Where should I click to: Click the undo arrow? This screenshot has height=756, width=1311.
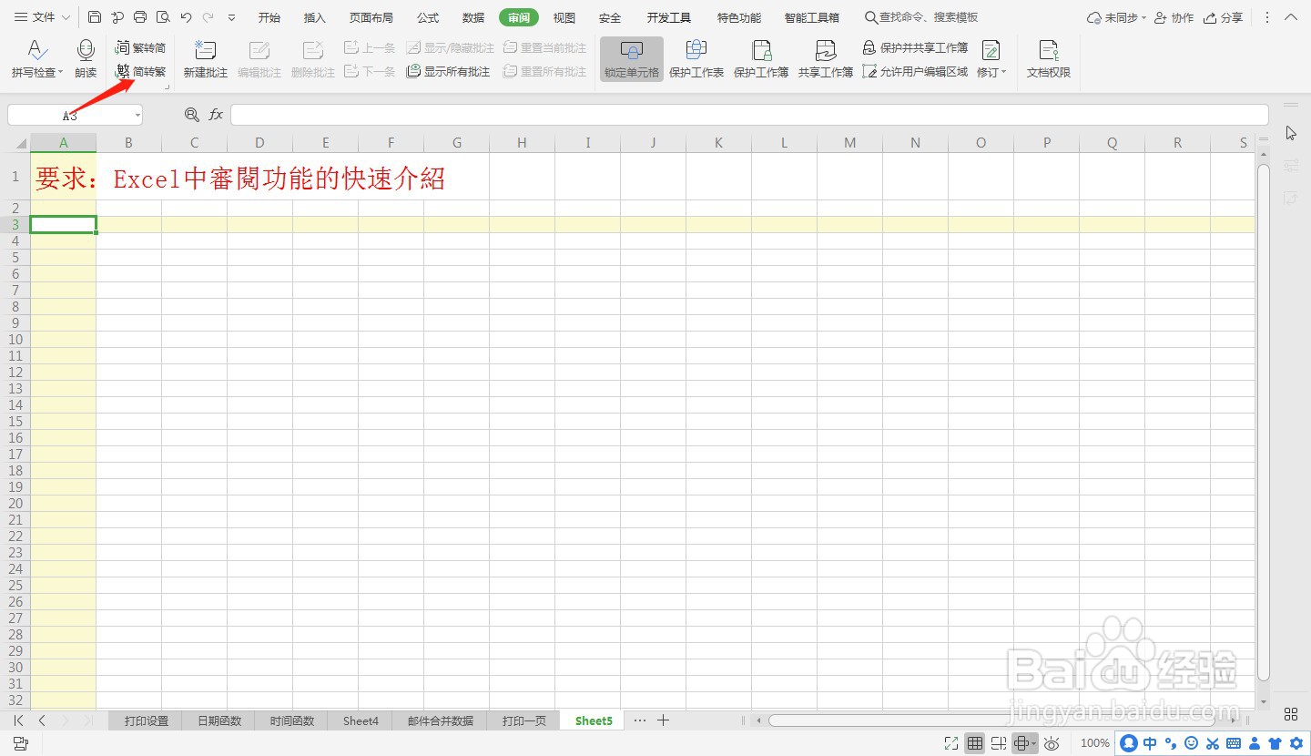click(x=186, y=17)
